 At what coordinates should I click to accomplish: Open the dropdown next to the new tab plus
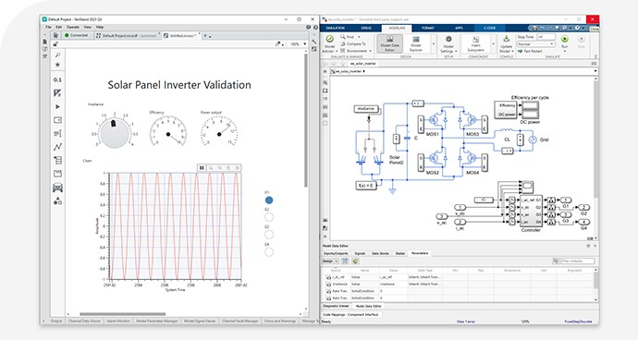(211, 36)
